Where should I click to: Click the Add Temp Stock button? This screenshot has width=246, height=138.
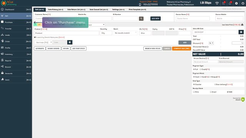pyautogui.click(x=78, y=49)
